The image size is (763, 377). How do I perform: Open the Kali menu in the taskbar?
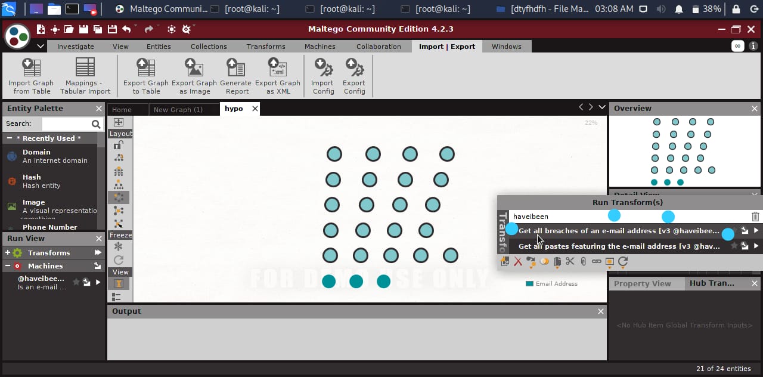coord(9,9)
